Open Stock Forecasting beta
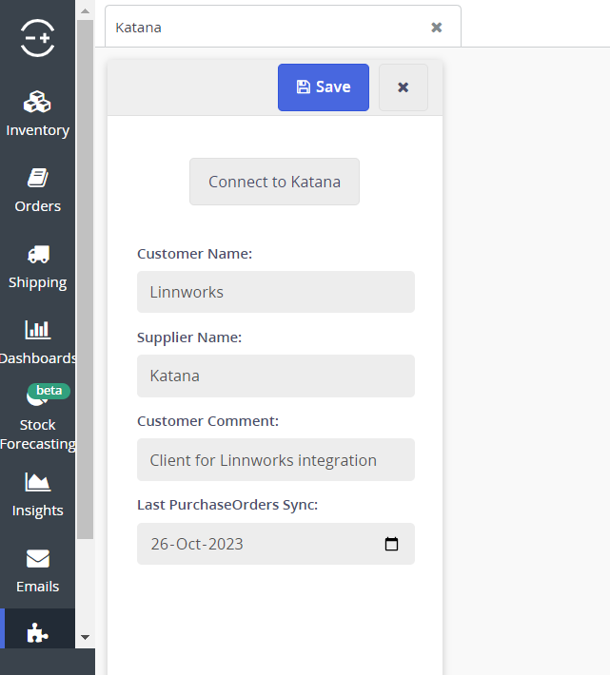Viewport: 610px width, 675px height. tap(37, 418)
